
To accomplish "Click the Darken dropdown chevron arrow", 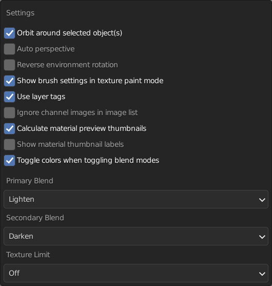I will tap(262, 237).
